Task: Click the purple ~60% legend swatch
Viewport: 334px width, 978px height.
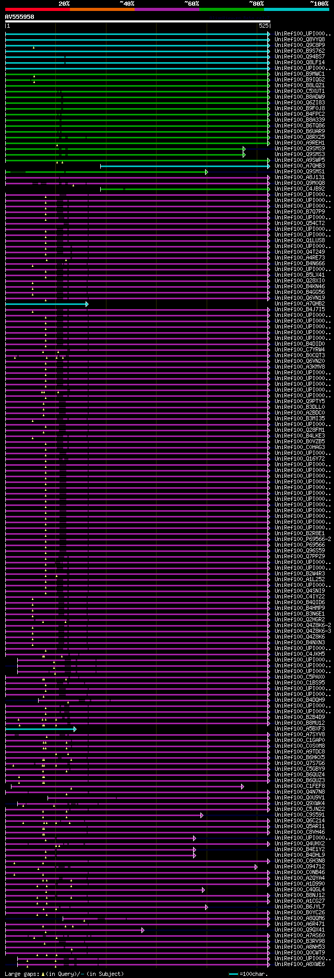Action: click(167, 9)
